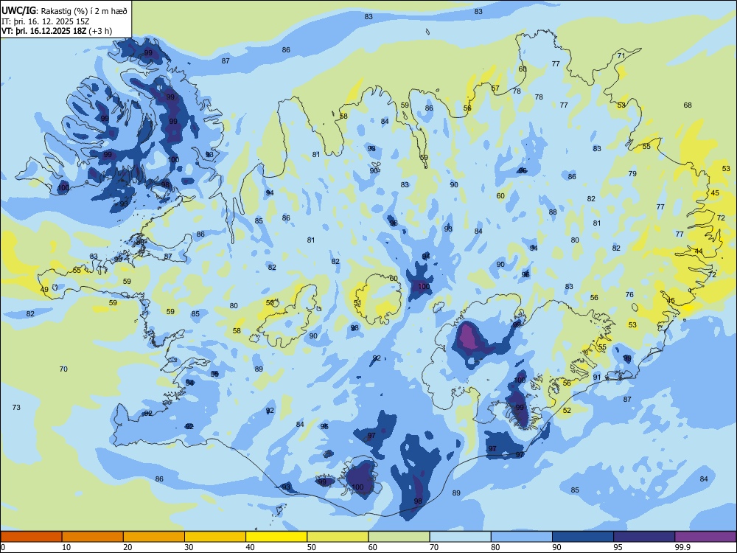Click the map value '44' on the east coast

click(699, 251)
